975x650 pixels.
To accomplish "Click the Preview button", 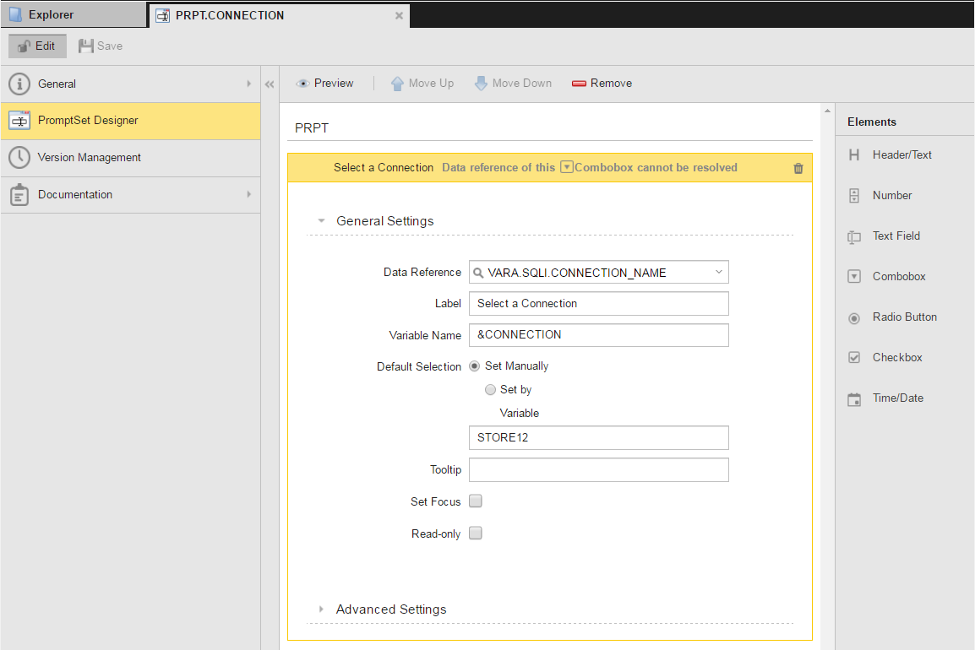I will [325, 84].
